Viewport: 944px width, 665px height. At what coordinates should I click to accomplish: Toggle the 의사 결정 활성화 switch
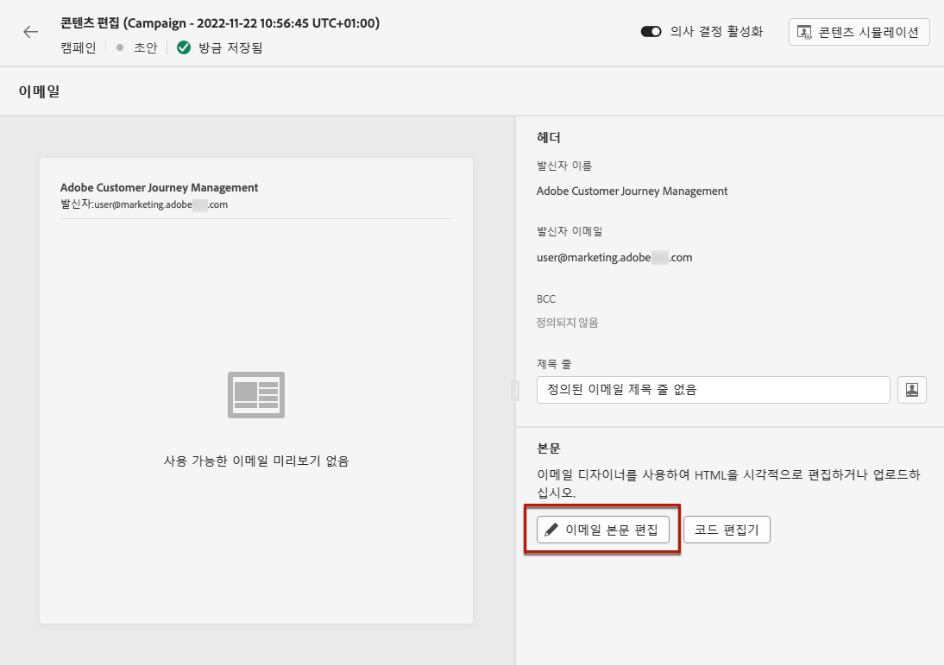[x=651, y=31]
